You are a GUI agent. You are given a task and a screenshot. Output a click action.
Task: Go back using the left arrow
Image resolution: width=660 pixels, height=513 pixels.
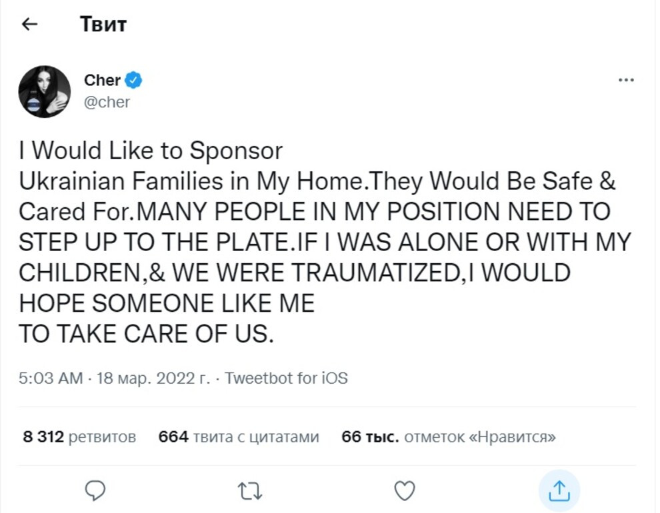(29, 25)
